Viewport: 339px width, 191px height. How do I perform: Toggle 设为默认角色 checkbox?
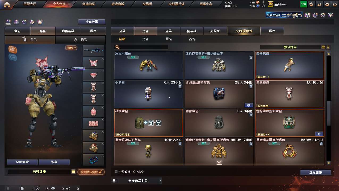[91, 172]
